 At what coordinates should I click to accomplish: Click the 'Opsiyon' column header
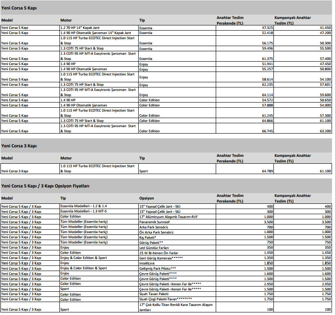click(x=146, y=198)
